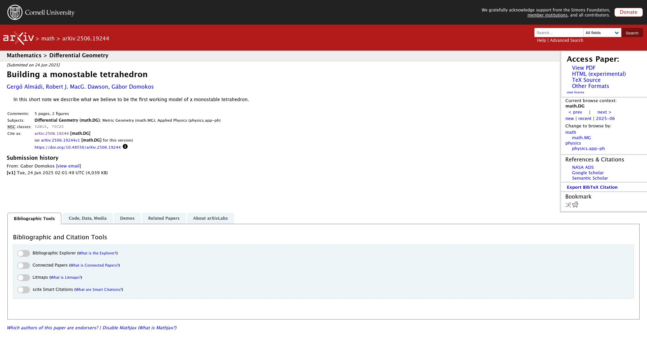Click the Donate button
This screenshot has width=647, height=364.
628,12
